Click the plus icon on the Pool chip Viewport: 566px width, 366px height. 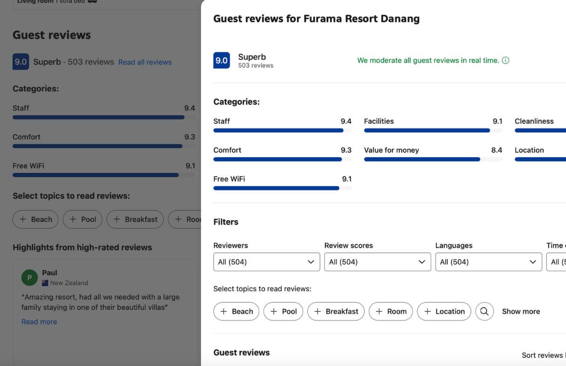[274, 311]
